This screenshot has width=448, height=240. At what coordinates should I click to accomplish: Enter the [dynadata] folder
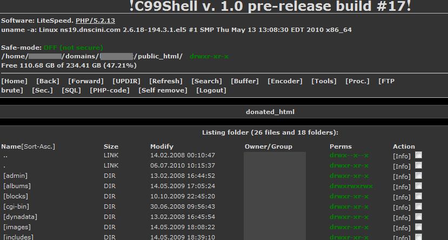[x=20, y=217]
